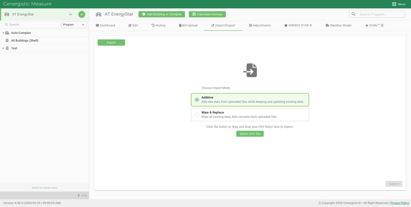This screenshot has height=207, width=411.
Task: Click the Choose Import Mode label
Action: pos(216,88)
